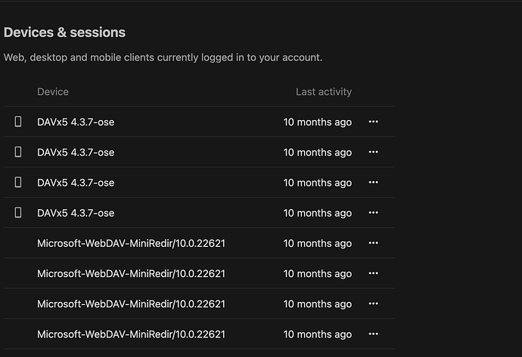Screen dimensions: 522x357
Task: Open the three-dot menu for the first DAVx5 session
Action: (x=373, y=122)
